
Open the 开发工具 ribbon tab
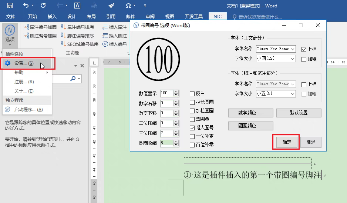pos(193,17)
